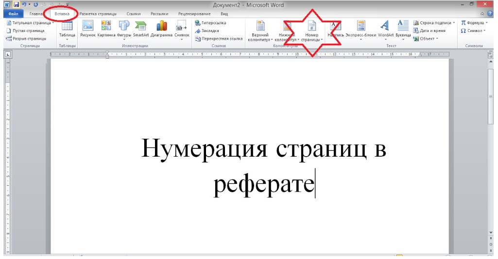
Task: Go to the Рецензирование tab
Action: (194, 14)
